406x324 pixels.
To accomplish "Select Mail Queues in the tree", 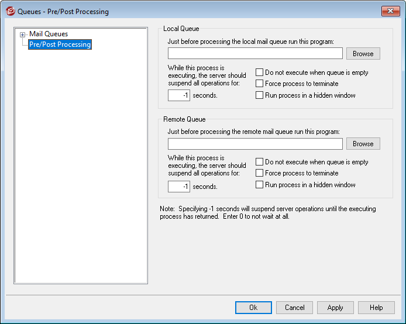I will tap(49, 35).
